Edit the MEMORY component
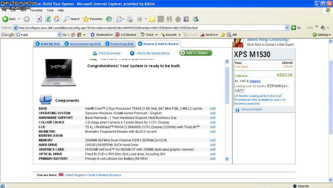 [213, 140]
